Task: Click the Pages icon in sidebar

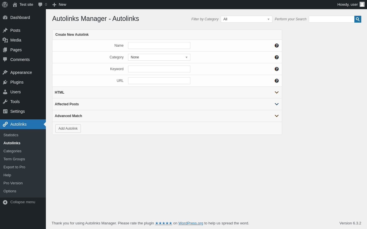Action: (5, 50)
